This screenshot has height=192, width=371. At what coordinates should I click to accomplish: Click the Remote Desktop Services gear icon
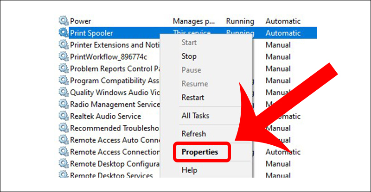click(x=64, y=175)
